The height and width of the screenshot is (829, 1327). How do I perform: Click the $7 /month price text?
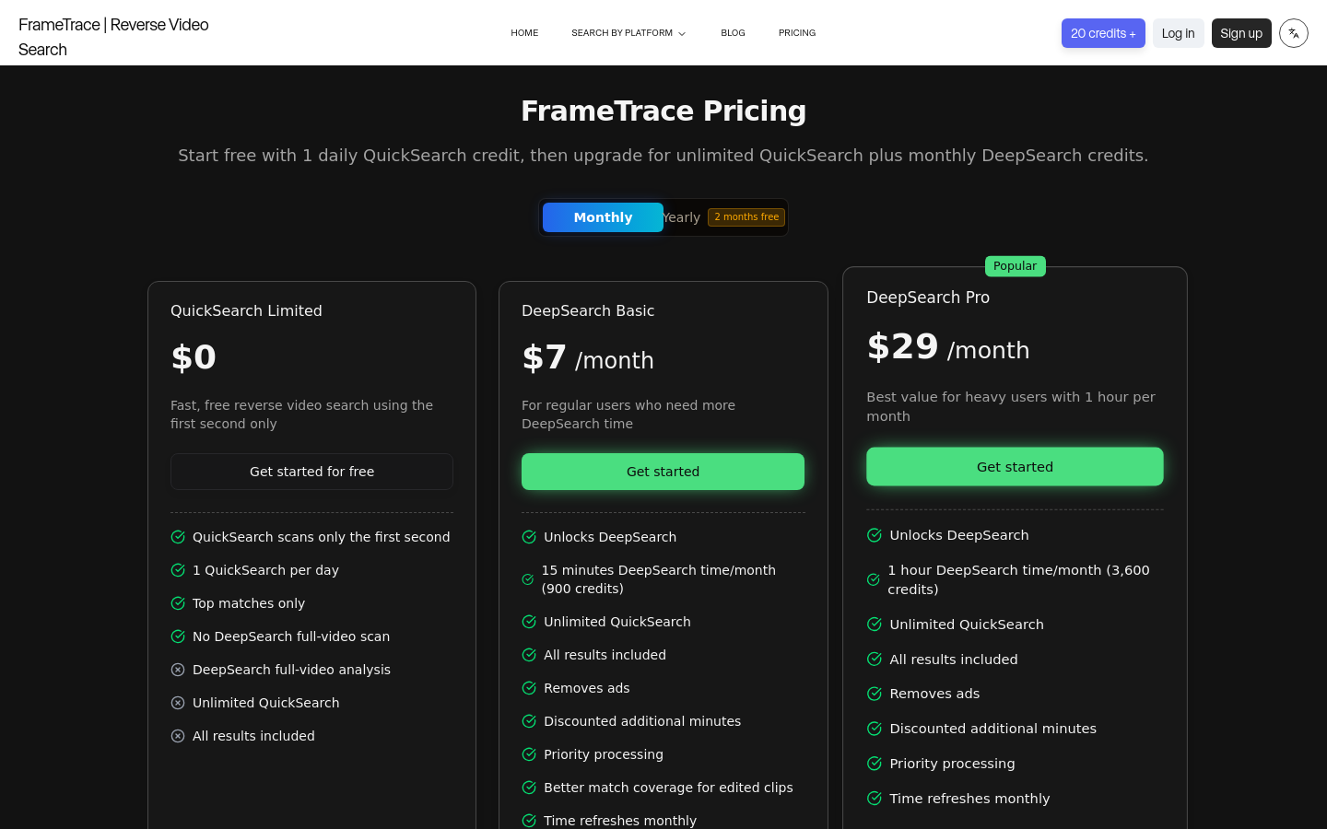588,357
